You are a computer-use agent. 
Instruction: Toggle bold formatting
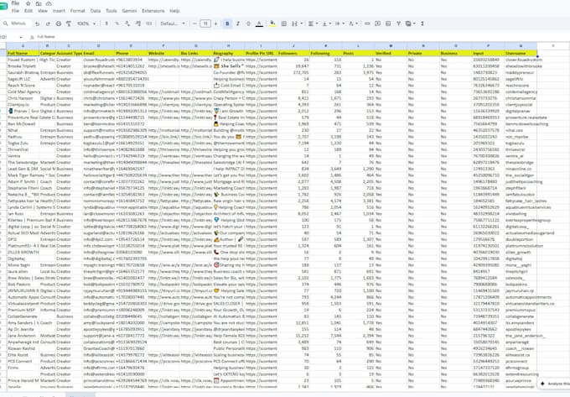[x=227, y=24]
